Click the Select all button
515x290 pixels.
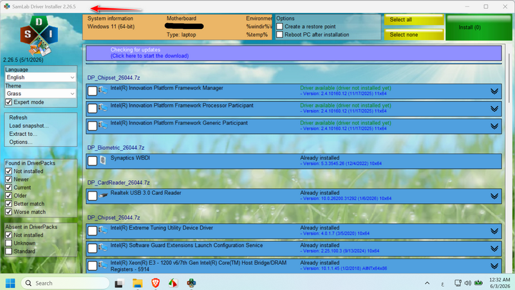414,20
